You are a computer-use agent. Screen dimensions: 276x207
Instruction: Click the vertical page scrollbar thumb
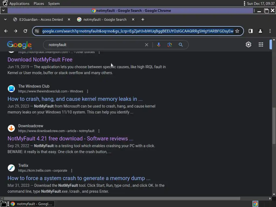tap(274, 126)
